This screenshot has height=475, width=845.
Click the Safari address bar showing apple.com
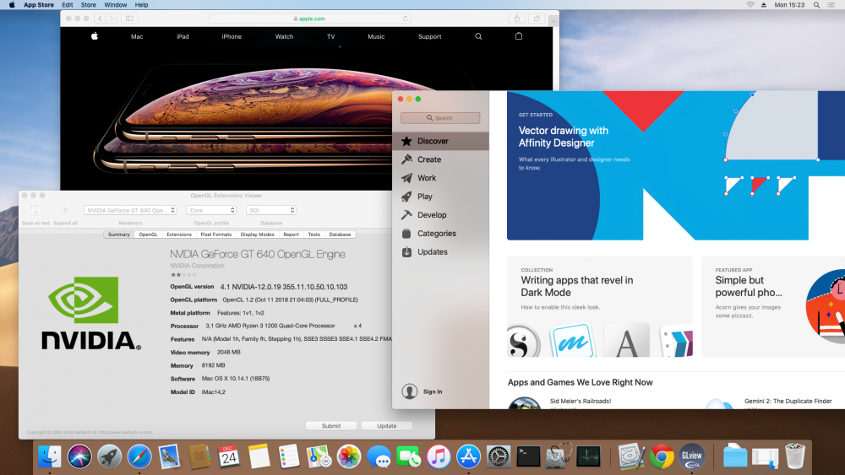(x=310, y=19)
